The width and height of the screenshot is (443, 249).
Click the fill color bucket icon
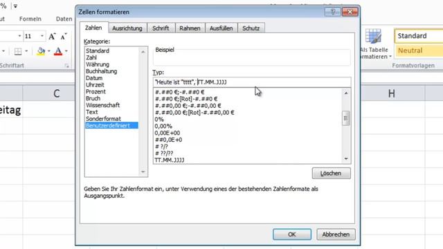coord(41,51)
